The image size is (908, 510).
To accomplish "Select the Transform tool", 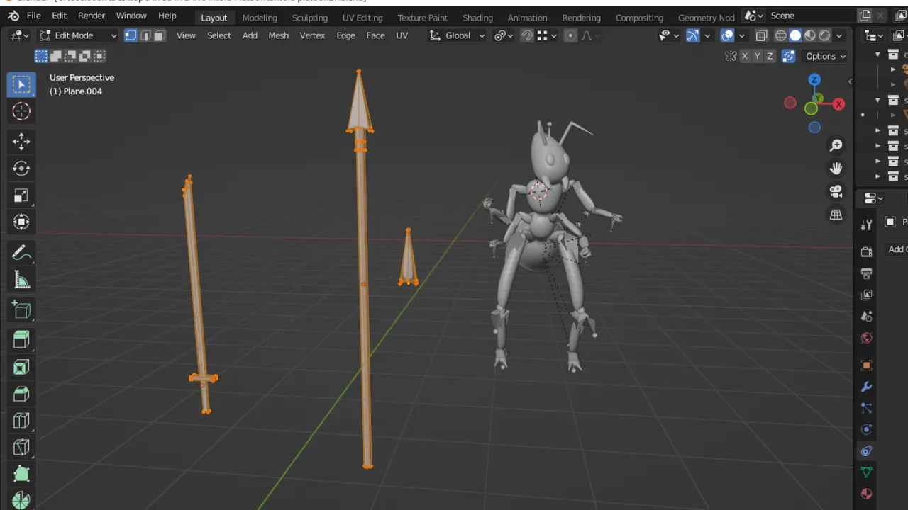I will click(x=21, y=222).
